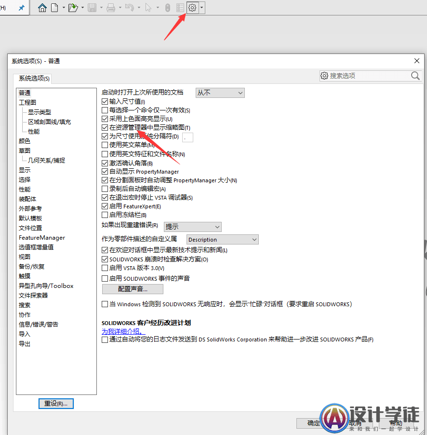The image size is (427, 435).
Task: Click the Print icon
Action: click(x=111, y=8)
